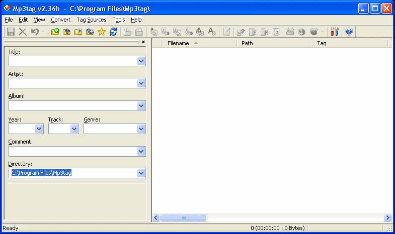The width and height of the screenshot is (395, 234).
Task: Open the Convert menu
Action: click(x=61, y=20)
